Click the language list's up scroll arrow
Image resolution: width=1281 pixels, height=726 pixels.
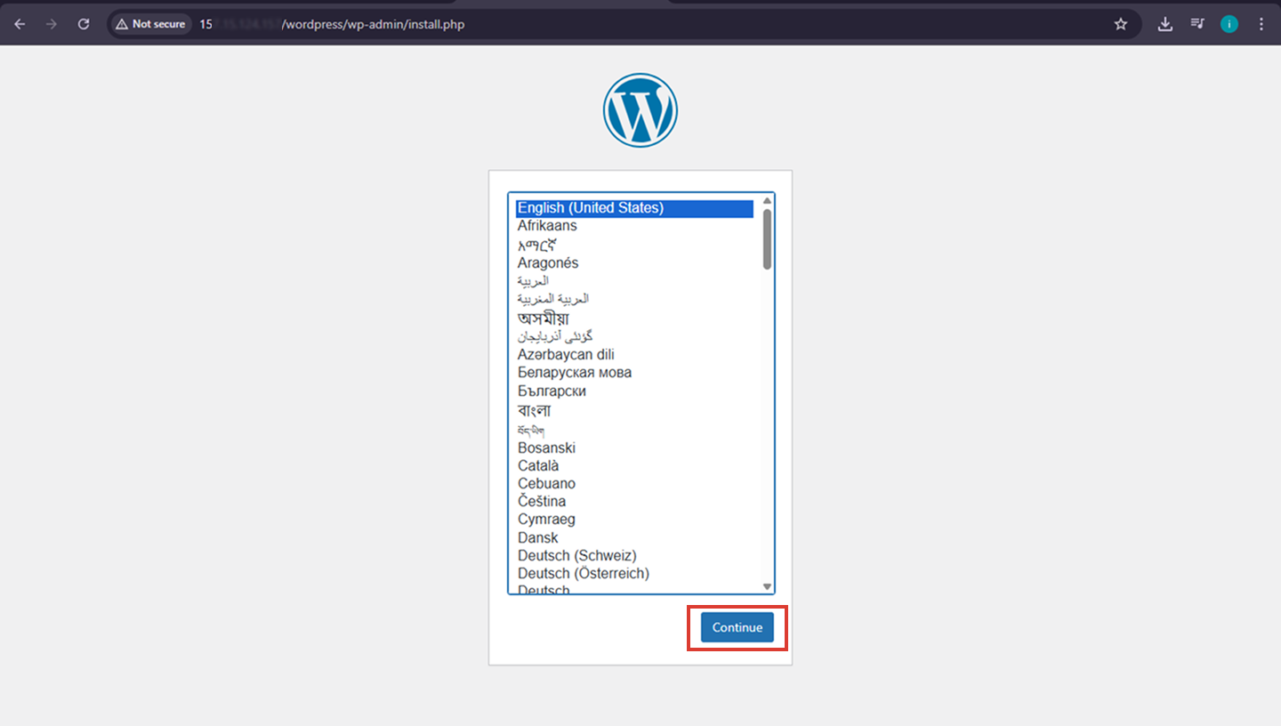click(766, 200)
